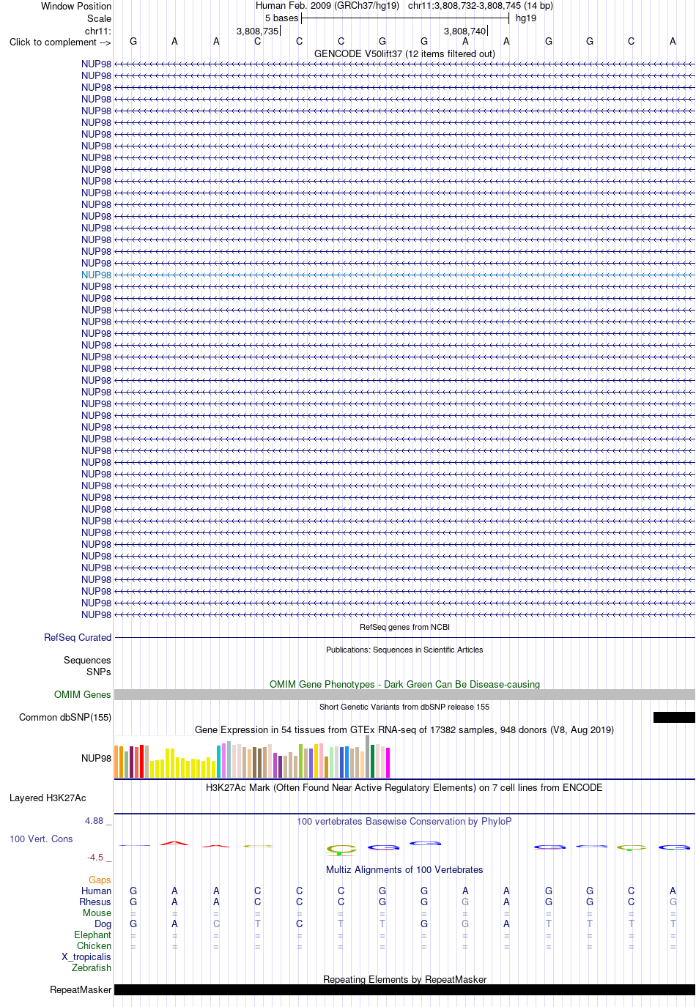696x1007 pixels.
Task: Click the 'Elephant' alignment row label
Action: [x=92, y=934]
